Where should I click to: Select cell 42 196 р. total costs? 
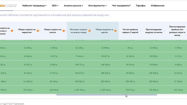click(x=80, y=48)
